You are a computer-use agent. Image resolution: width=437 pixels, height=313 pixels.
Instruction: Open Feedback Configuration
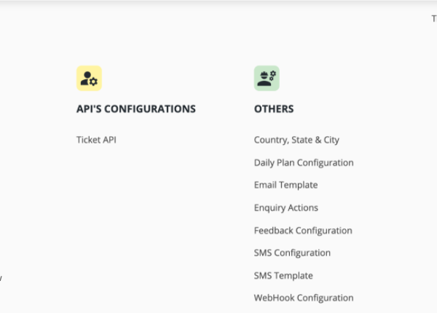point(303,231)
